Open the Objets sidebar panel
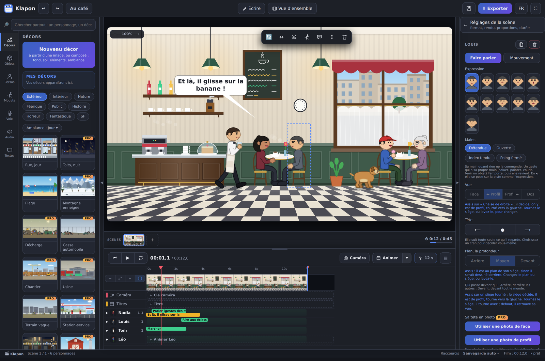 10,60
